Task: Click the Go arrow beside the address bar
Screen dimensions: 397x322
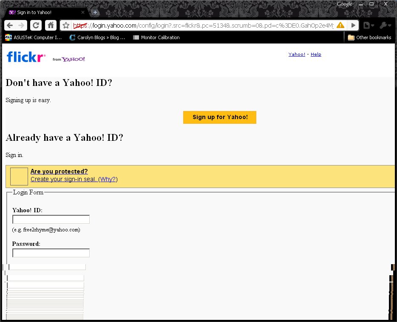Action: click(x=353, y=26)
